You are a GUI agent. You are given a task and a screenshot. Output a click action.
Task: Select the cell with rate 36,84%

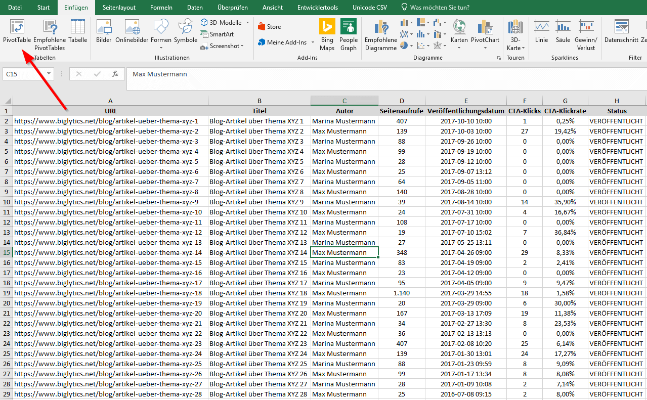[x=565, y=232]
